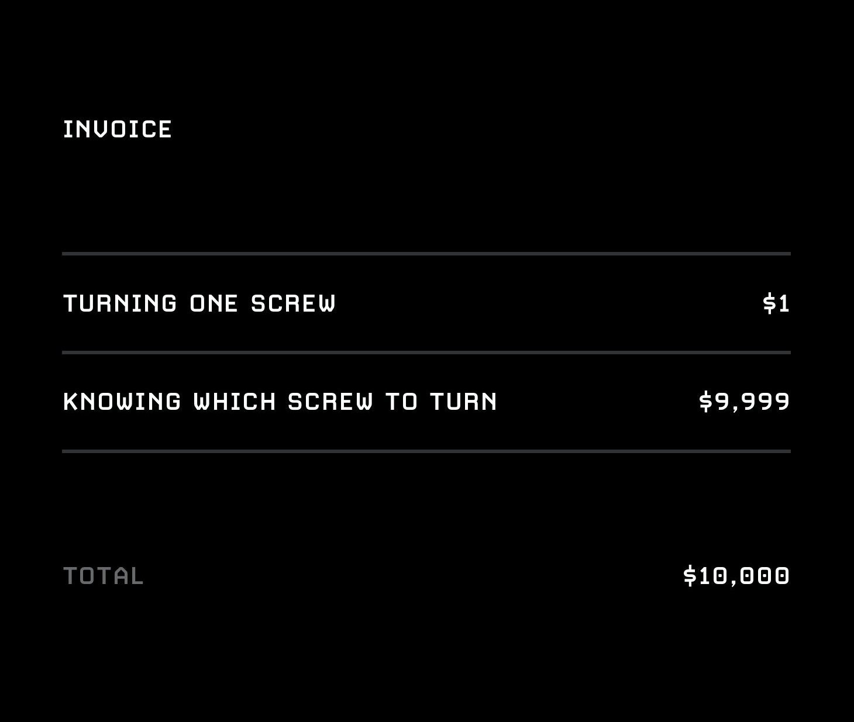Viewport: 854px width, 722px height.
Task: Click the TOTAL label
Action: coord(103,576)
